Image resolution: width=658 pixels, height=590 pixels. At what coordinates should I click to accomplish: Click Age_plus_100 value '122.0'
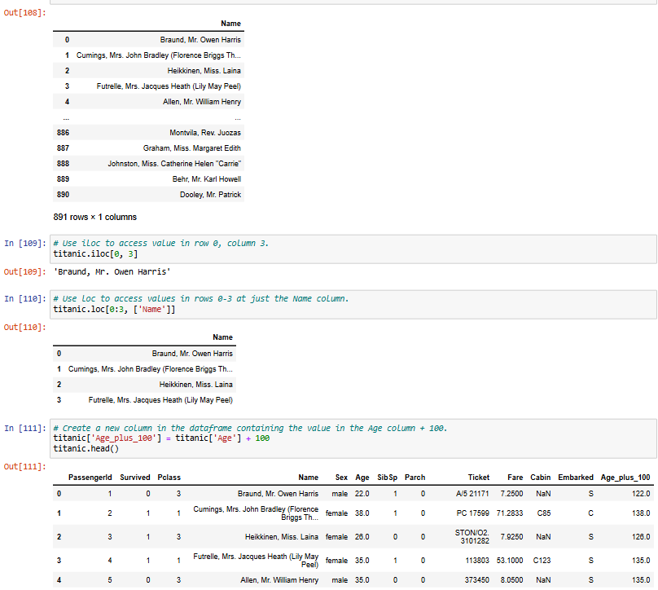[x=641, y=494]
